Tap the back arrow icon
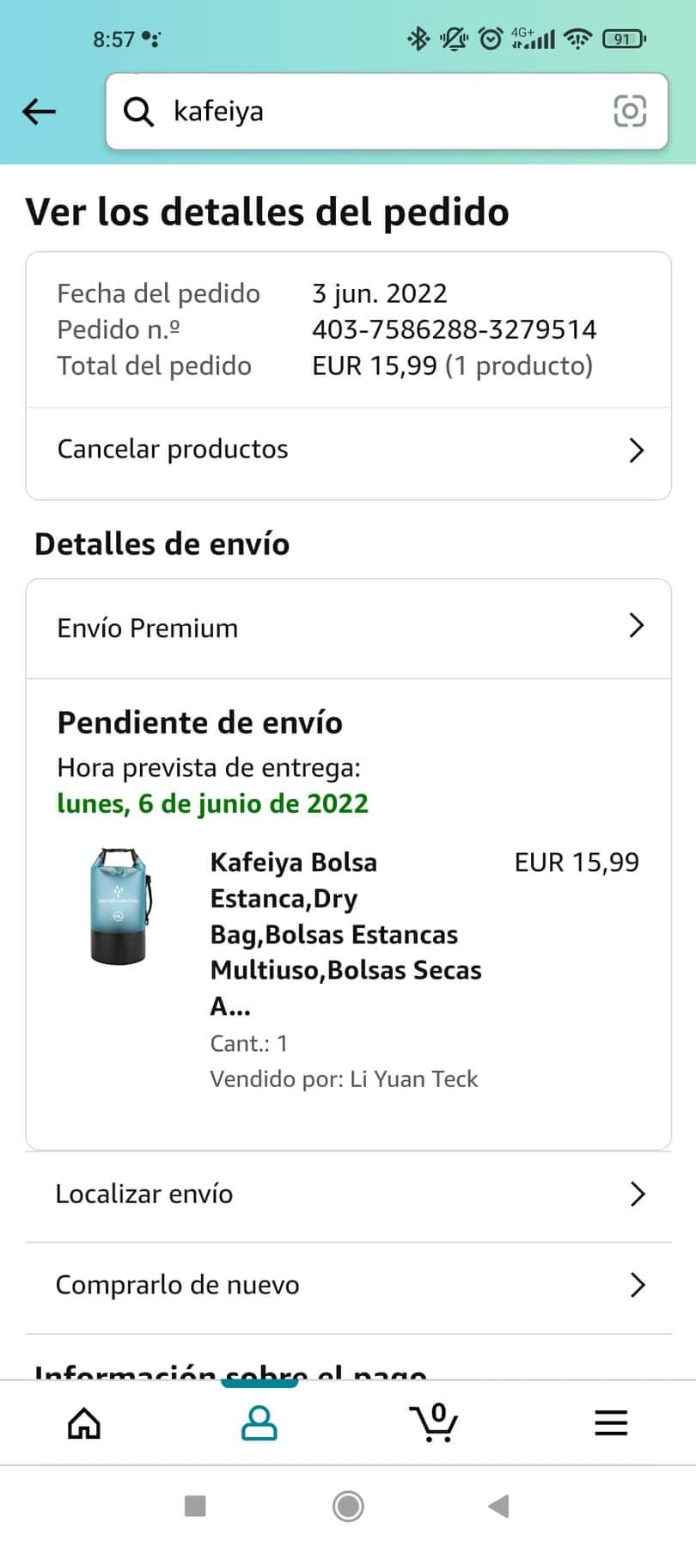 click(39, 112)
